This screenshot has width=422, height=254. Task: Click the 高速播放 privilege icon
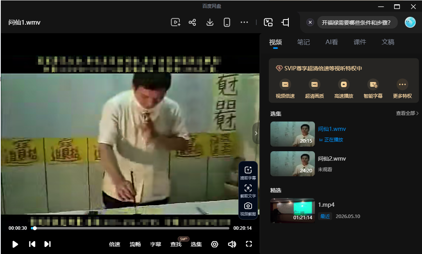[x=344, y=84]
